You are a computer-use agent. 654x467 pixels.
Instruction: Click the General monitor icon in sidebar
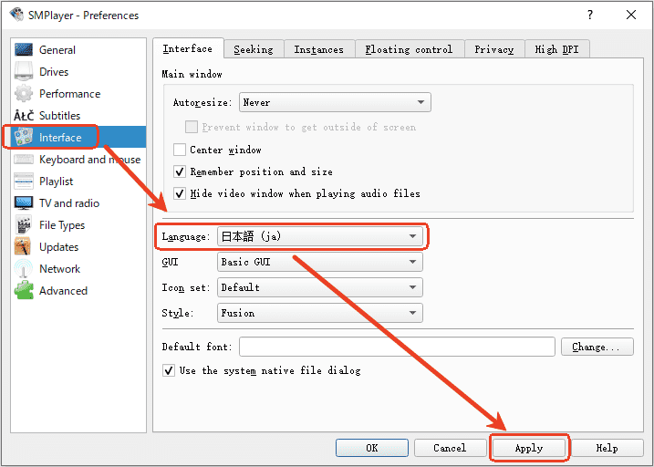pos(24,49)
